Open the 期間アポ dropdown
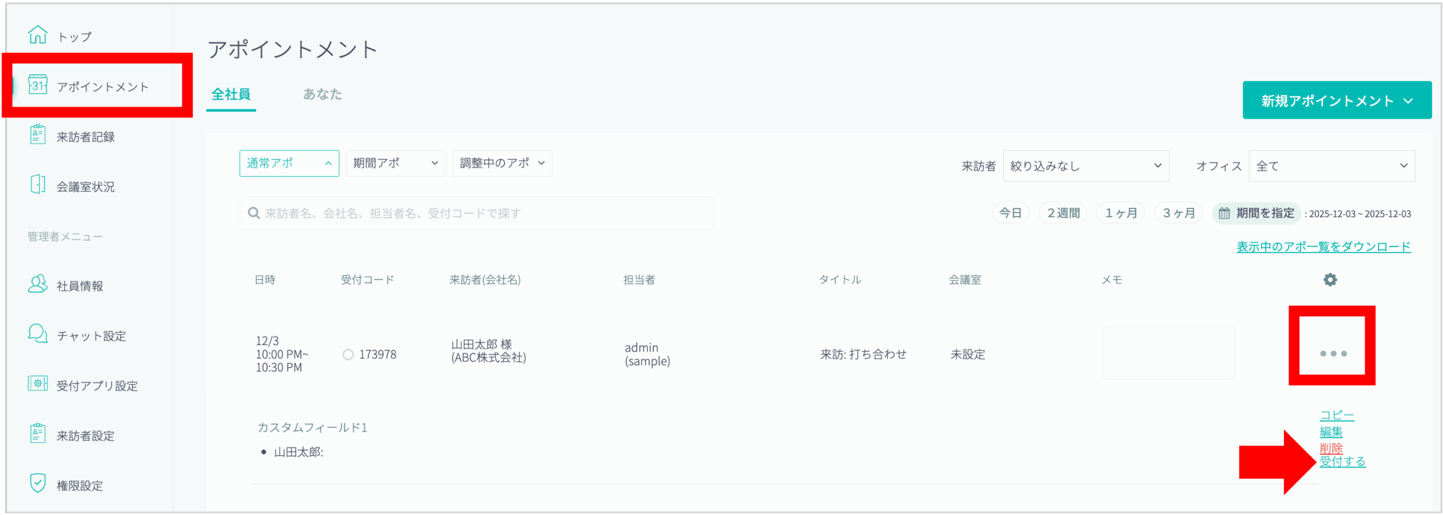The image size is (1443, 515). [395, 163]
